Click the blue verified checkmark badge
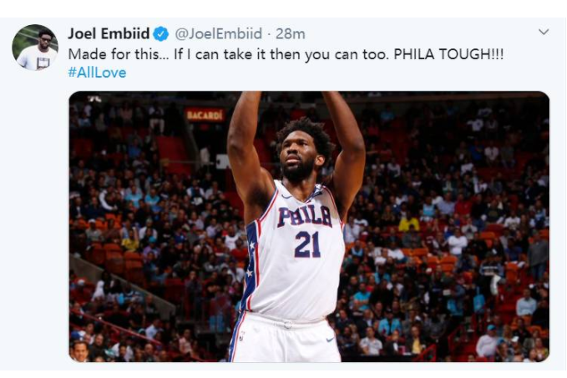Image resolution: width=567 pixels, height=378 pixels. click(161, 34)
